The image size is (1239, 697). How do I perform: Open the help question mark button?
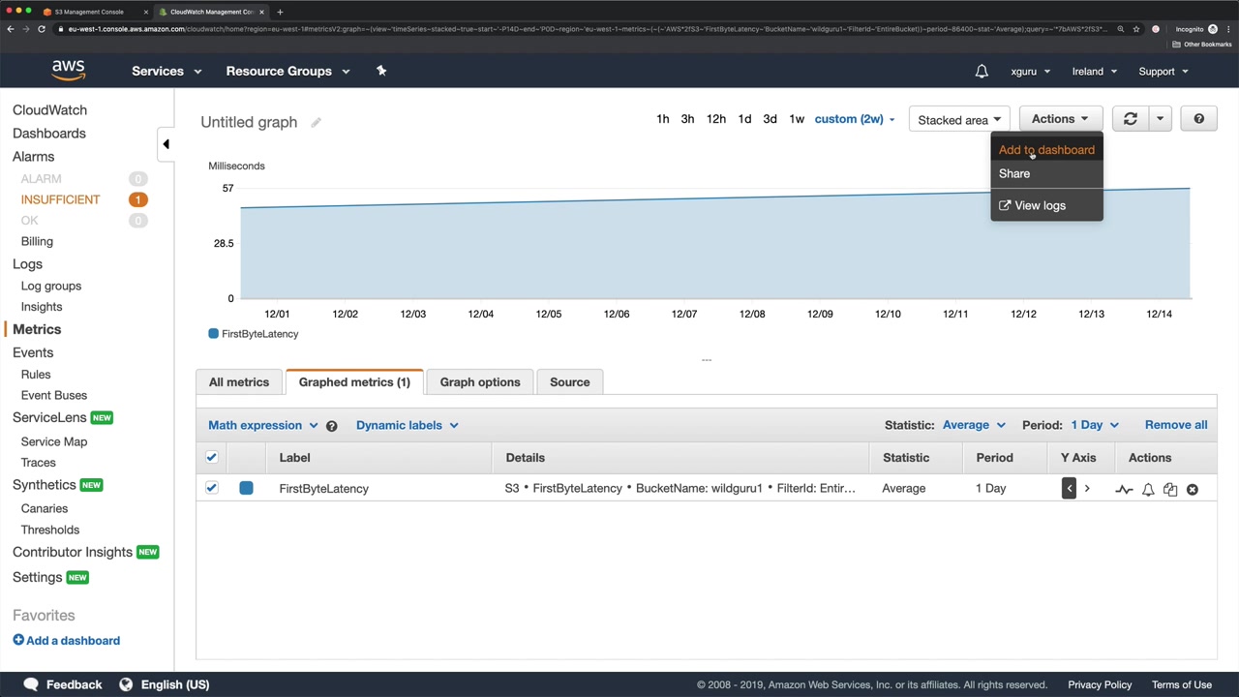[1198, 119]
